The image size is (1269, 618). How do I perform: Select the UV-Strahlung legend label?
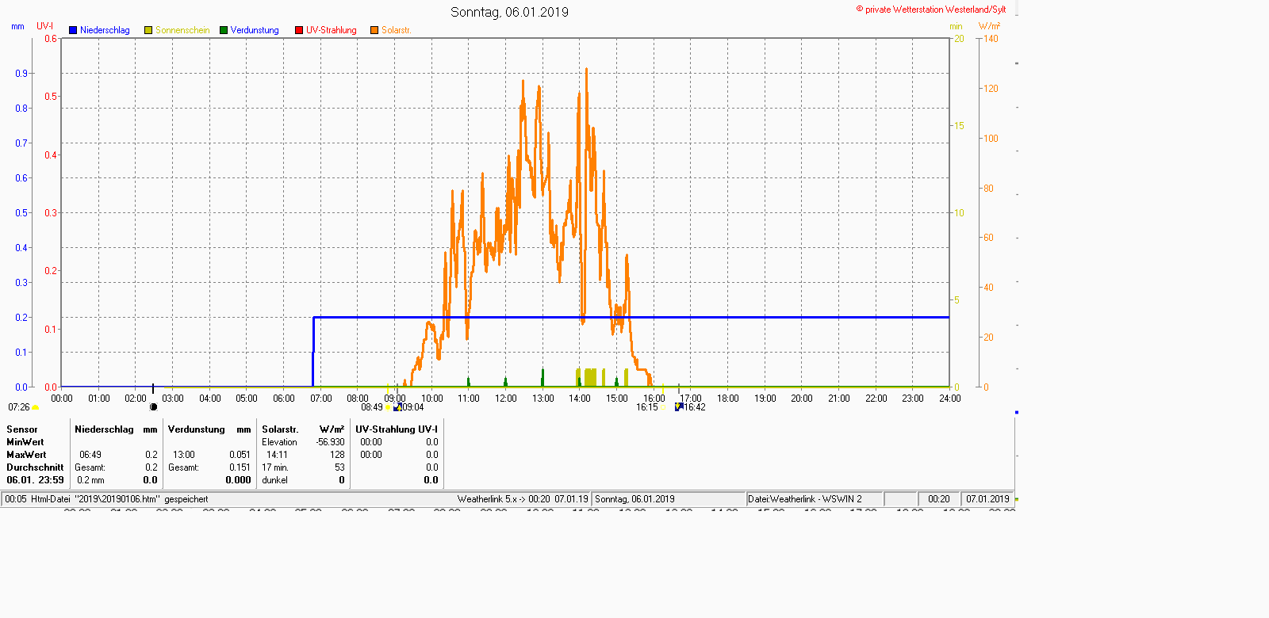click(x=332, y=30)
